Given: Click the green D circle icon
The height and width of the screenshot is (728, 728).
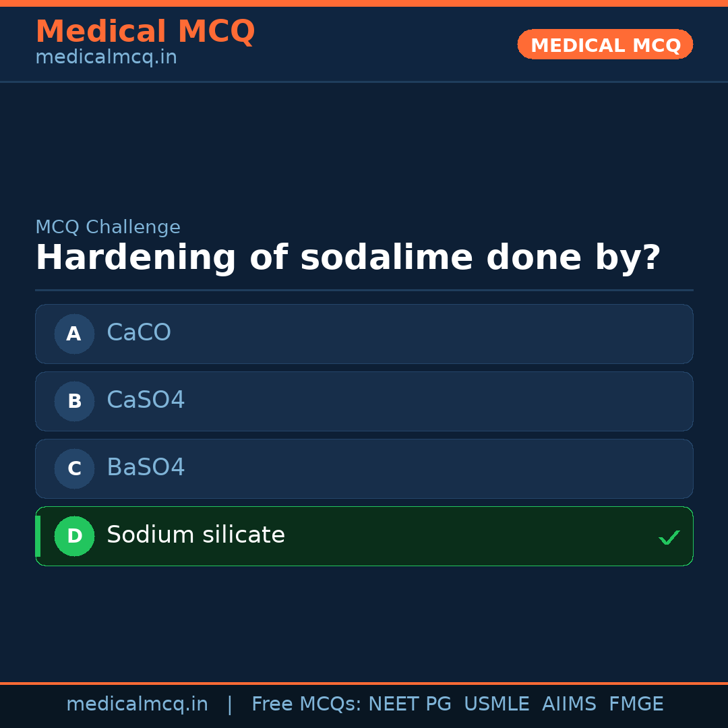Looking at the screenshot, I should pos(74,536).
